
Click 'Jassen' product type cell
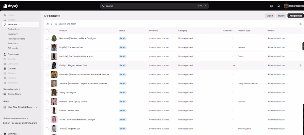point(241,47)
